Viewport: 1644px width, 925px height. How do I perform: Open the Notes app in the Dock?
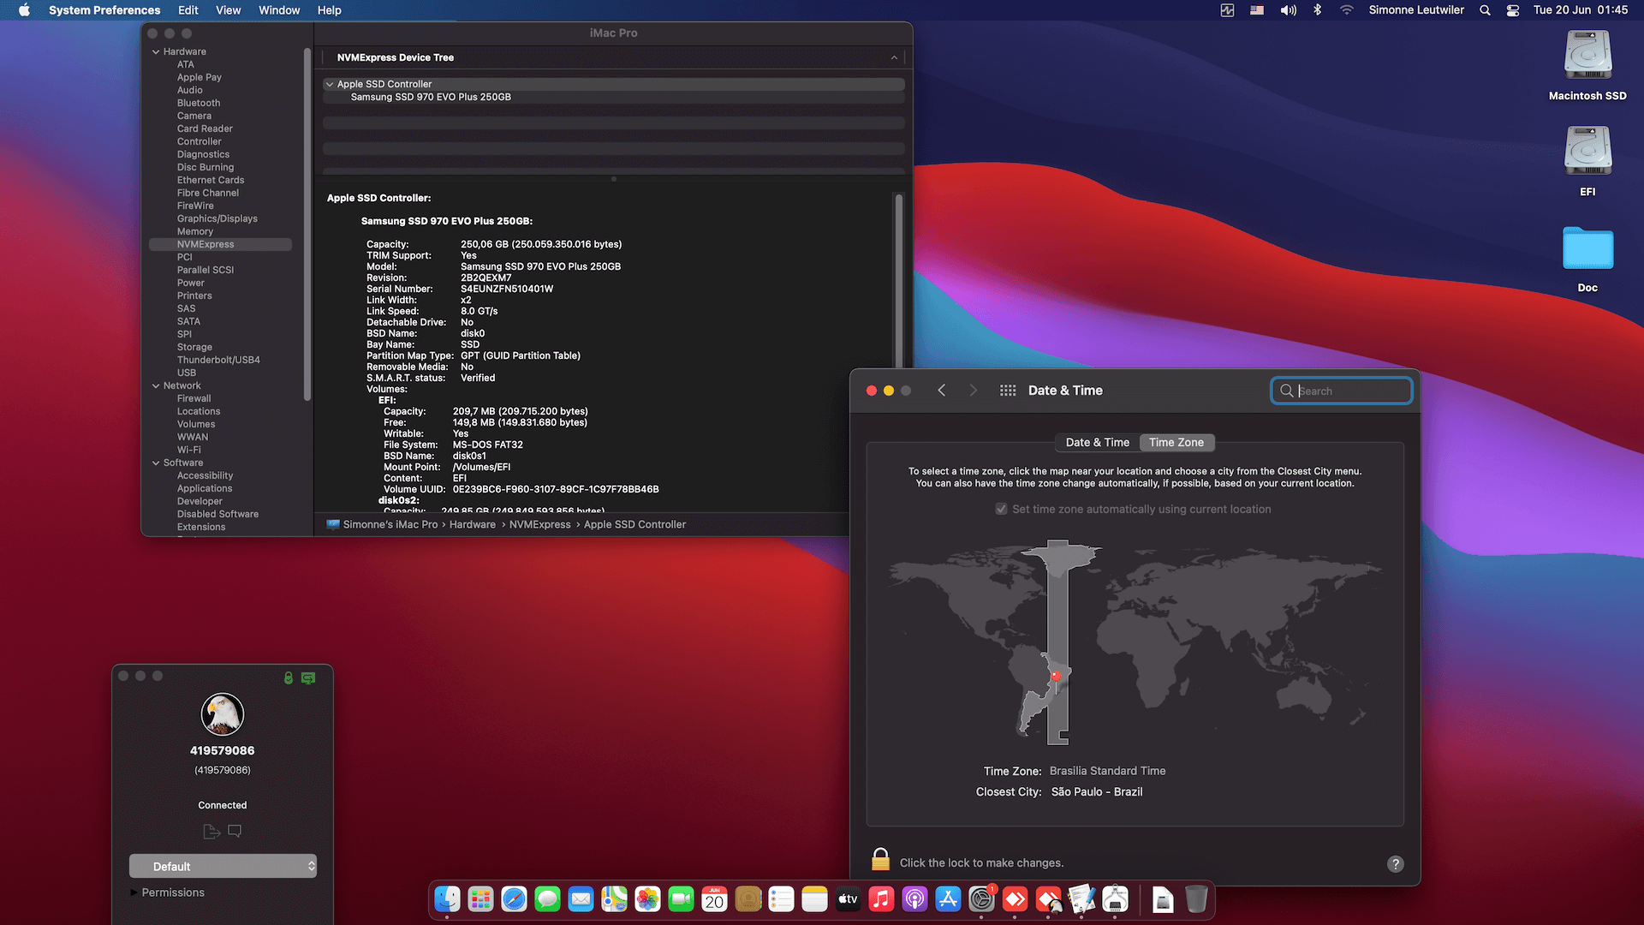coord(814,898)
